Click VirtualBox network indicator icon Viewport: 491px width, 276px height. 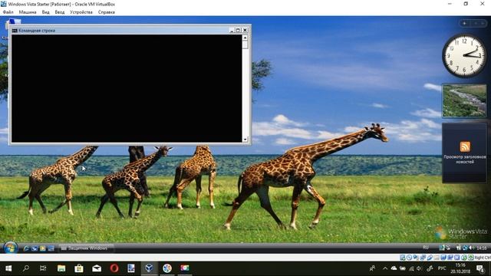423,258
